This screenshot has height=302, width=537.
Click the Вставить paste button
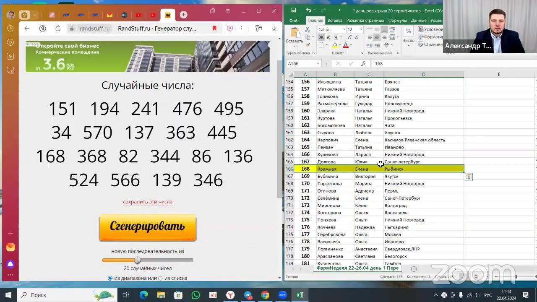point(295,35)
